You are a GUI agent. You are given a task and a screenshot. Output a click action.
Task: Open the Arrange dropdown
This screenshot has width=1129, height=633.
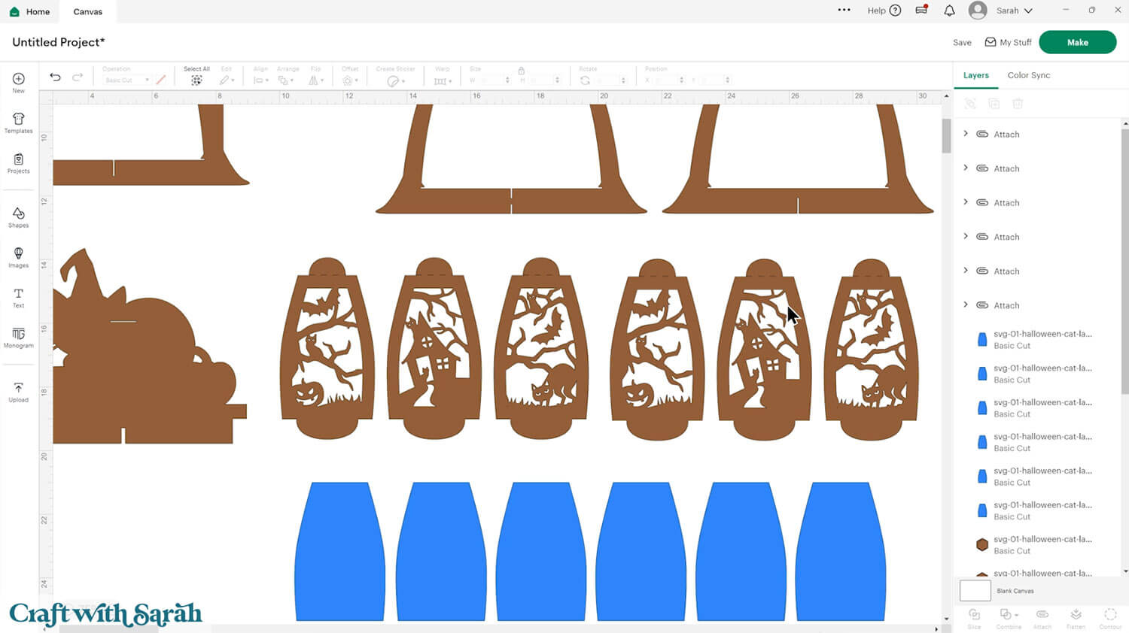[287, 80]
